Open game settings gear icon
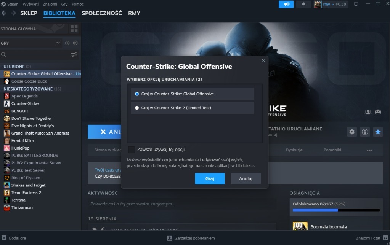Screen dimensions: 390x245 352,132
